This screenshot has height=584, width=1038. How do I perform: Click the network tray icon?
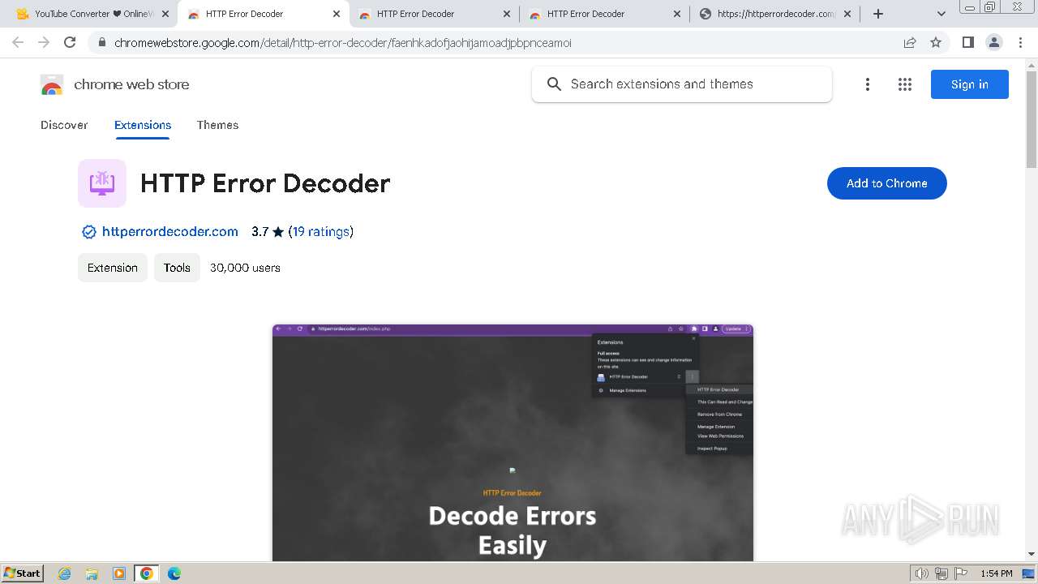[941, 573]
